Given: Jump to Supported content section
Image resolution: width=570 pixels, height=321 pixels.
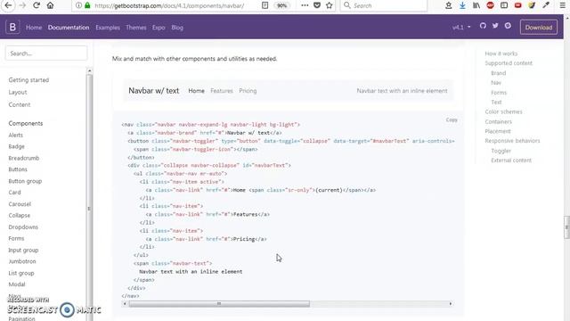Looking at the screenshot, I should coord(509,63).
